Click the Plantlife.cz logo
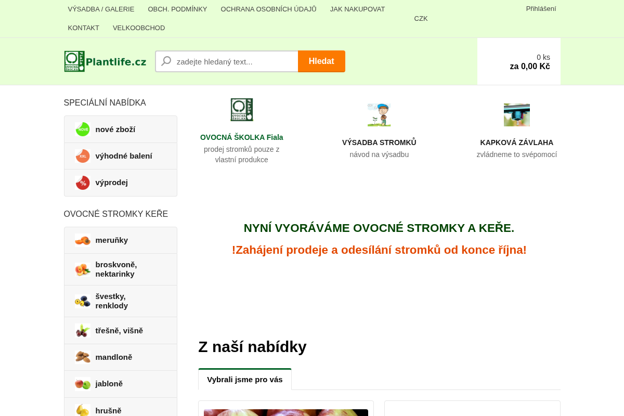Viewport: 624px width, 416px height. tap(105, 61)
